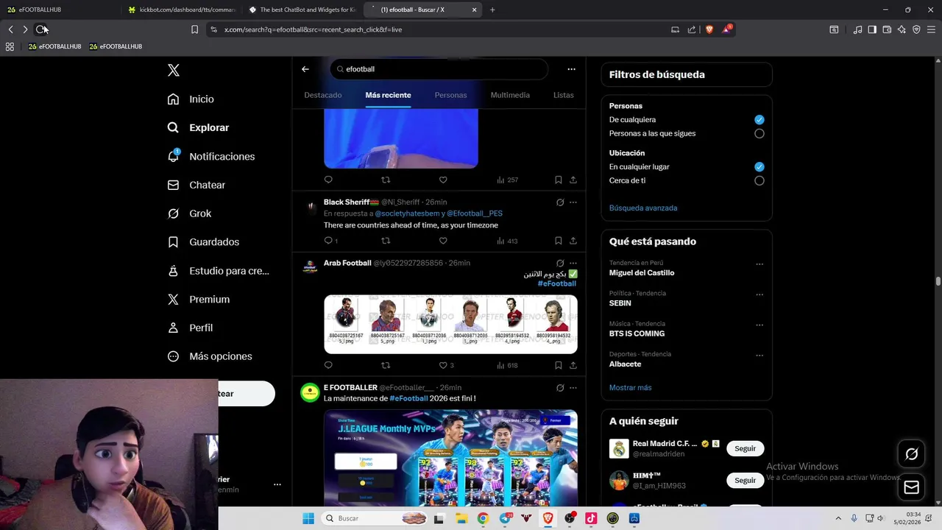Switch to Personas tab
Viewport: 942px width, 530px height.
click(x=450, y=95)
